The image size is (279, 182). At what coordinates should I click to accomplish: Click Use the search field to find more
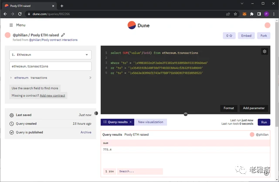click(35, 88)
